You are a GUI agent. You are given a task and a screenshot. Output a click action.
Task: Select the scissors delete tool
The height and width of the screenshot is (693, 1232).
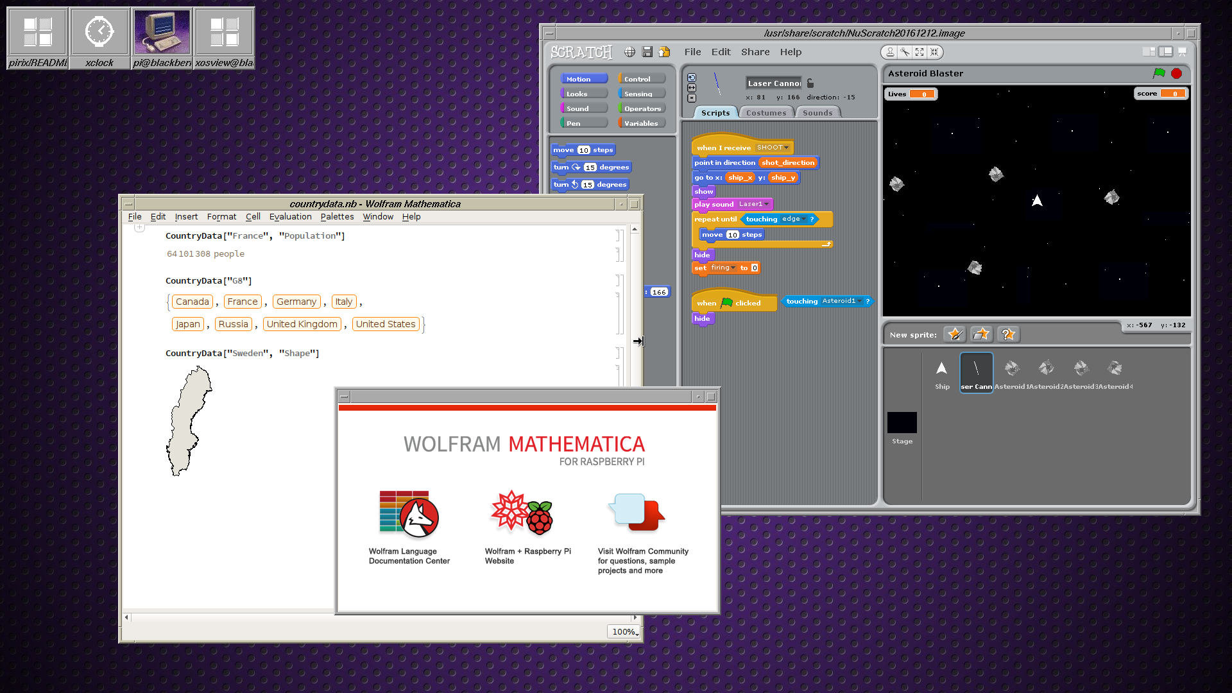tap(905, 52)
